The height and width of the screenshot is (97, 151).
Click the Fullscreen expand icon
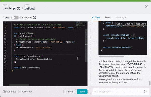point(19,92)
